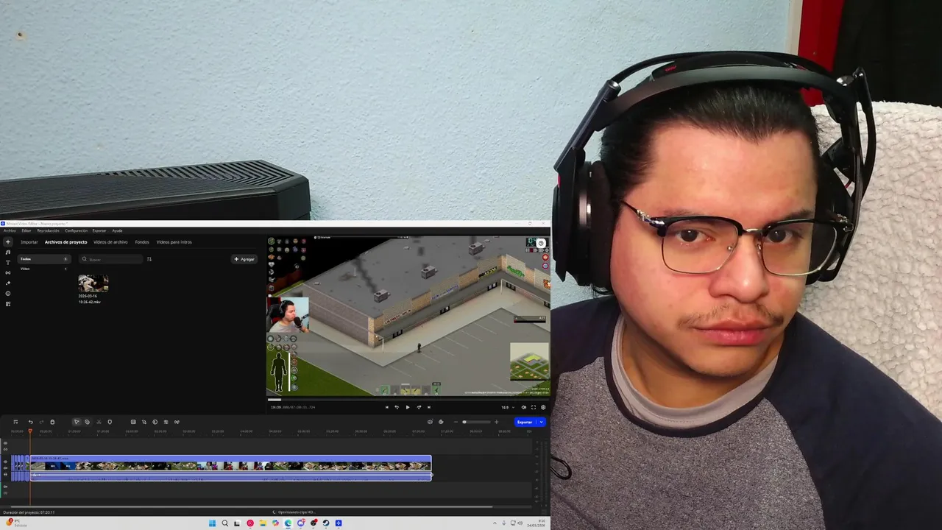
Task: Switch to the Fondos tab
Action: [x=142, y=242]
